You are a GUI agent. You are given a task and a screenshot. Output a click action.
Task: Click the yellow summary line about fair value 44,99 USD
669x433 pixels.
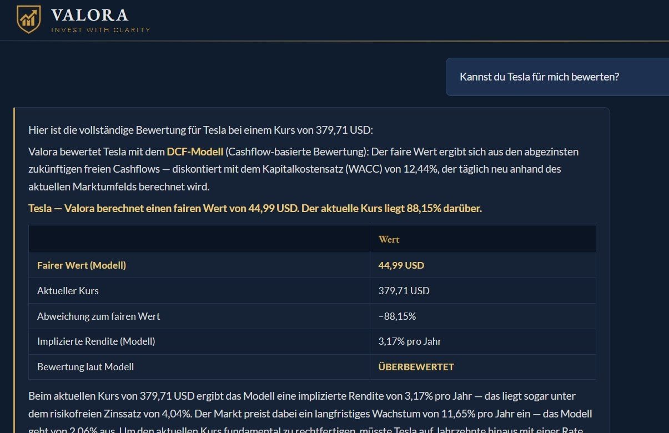tap(255, 209)
